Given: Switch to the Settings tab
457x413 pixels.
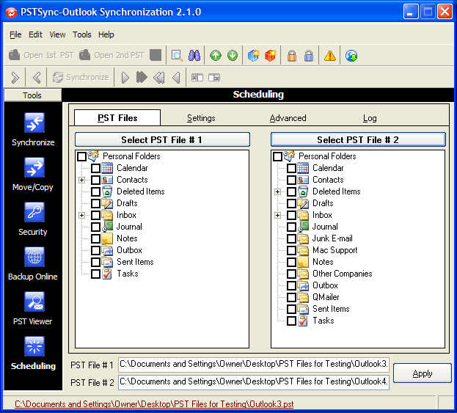Looking at the screenshot, I should click(201, 118).
